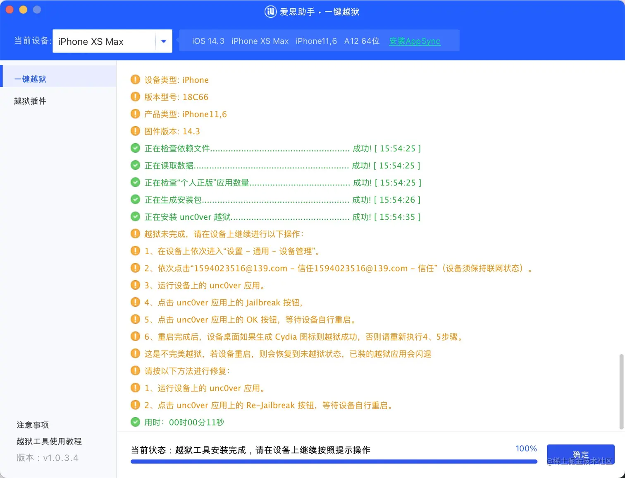Click iPhone11,6 in the header device info bar
Image resolution: width=625 pixels, height=478 pixels.
(x=316, y=41)
